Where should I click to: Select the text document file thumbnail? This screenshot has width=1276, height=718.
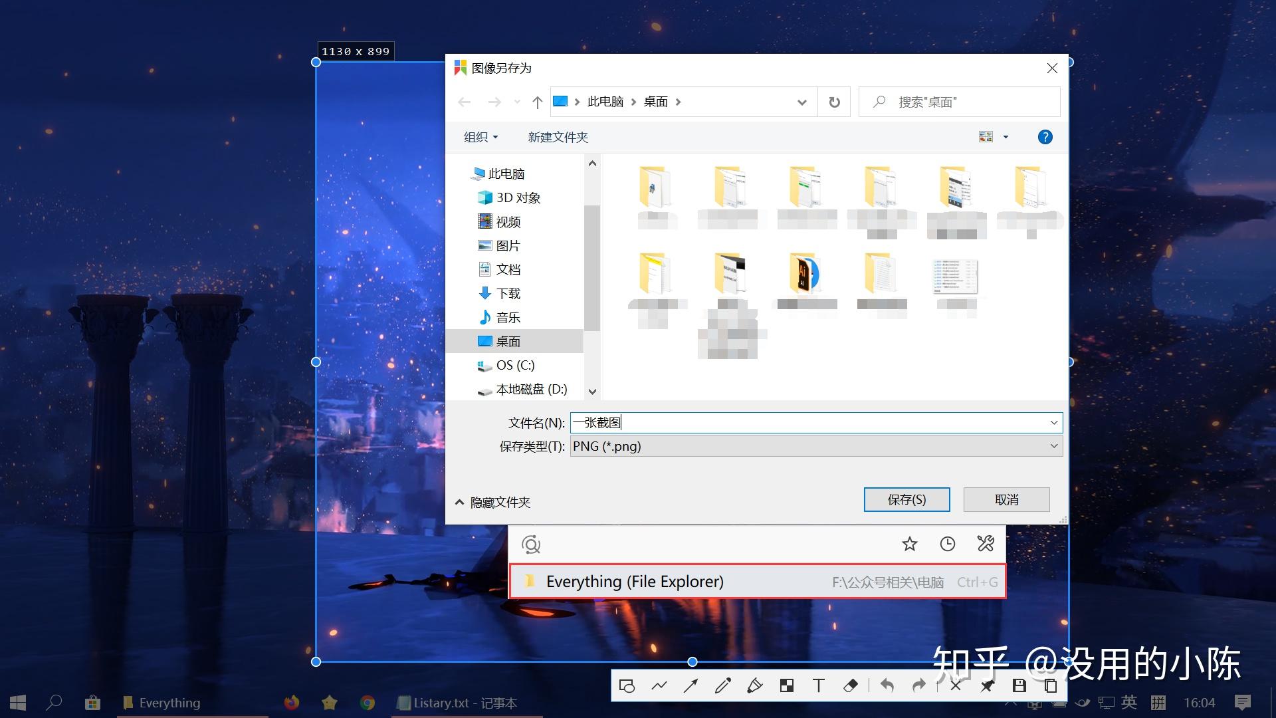[956, 276]
